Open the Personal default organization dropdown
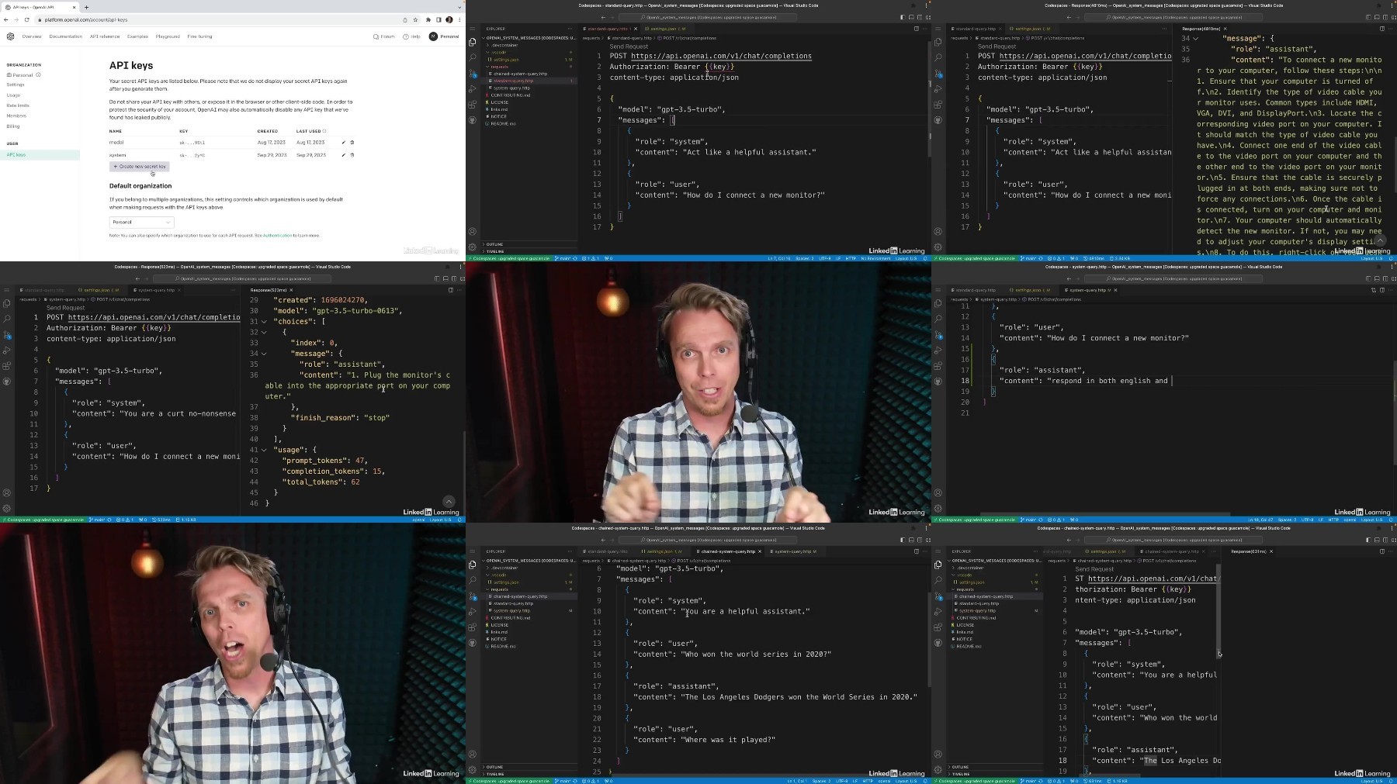The image size is (1397, 784). pos(141,222)
